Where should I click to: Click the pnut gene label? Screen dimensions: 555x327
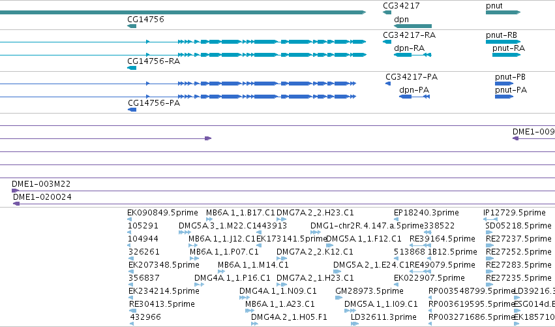click(x=494, y=6)
